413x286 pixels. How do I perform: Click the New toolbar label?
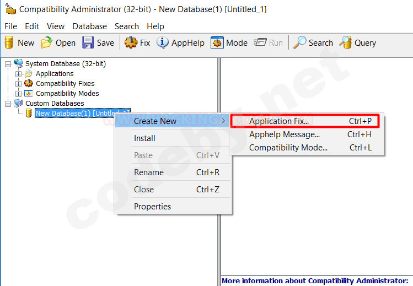coord(26,42)
